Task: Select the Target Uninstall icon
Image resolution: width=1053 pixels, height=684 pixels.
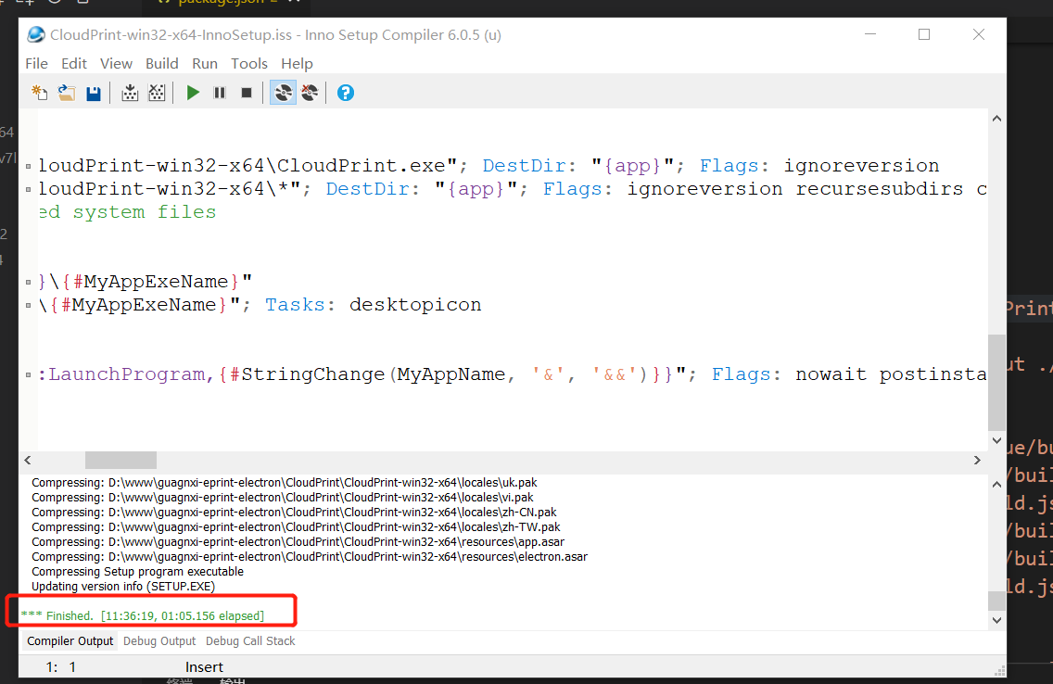Action: click(x=310, y=93)
